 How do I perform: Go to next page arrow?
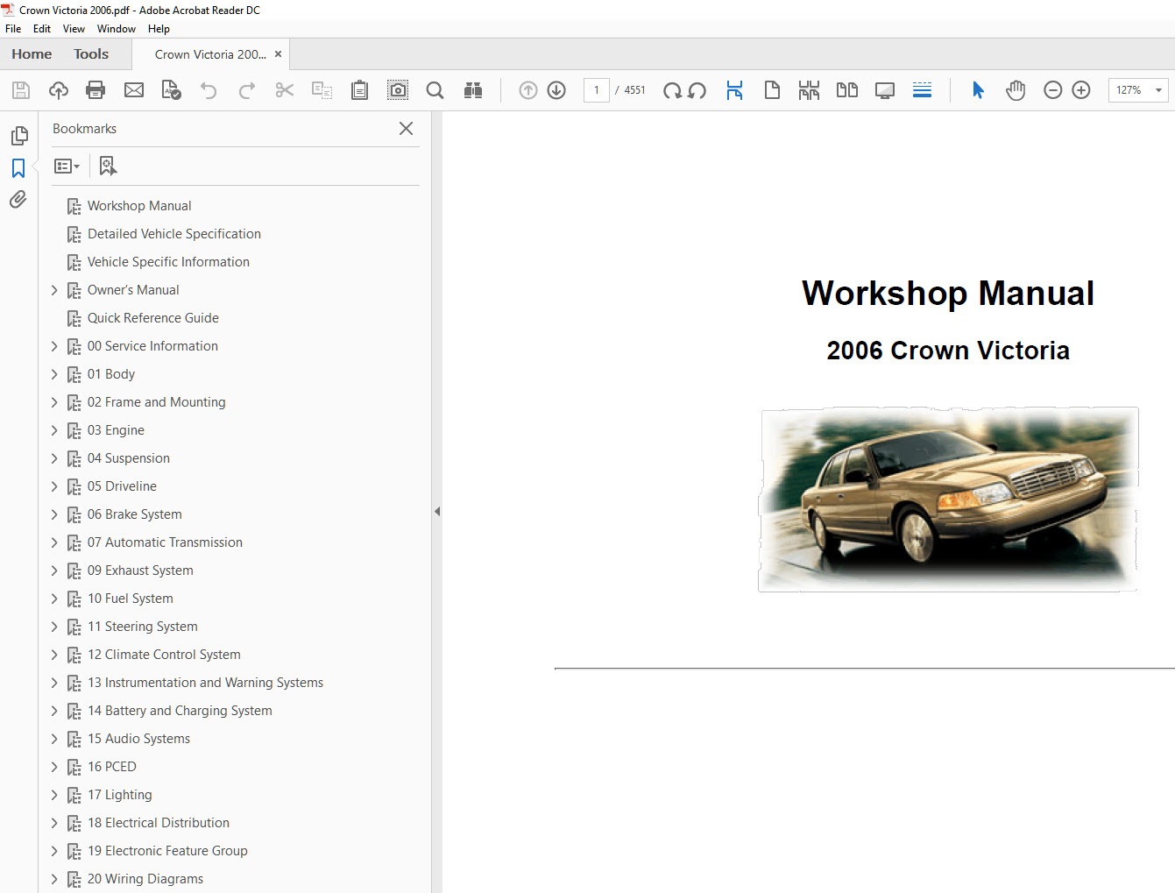[556, 90]
